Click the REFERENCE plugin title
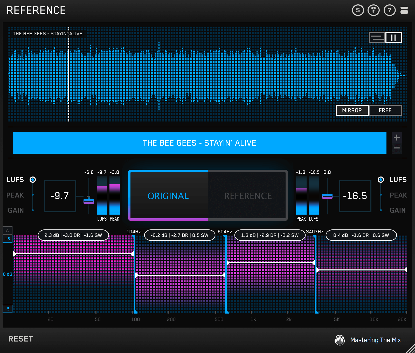 point(36,10)
